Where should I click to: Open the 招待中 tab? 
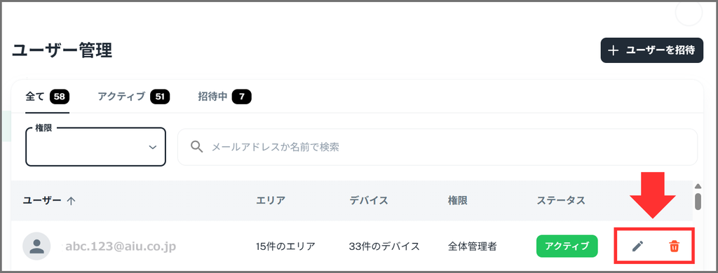(224, 97)
